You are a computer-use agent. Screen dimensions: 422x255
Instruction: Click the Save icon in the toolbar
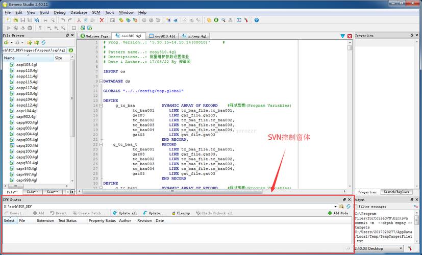pyautogui.click(x=22, y=20)
